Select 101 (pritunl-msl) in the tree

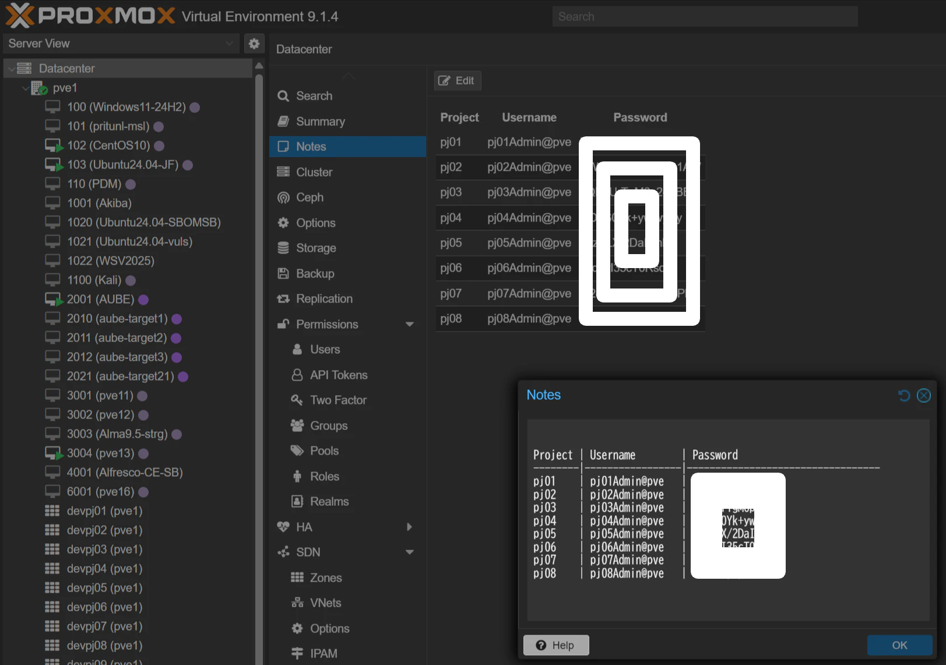point(108,126)
